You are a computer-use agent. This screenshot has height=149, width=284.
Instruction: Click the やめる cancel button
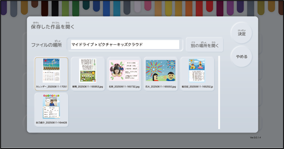241,57
